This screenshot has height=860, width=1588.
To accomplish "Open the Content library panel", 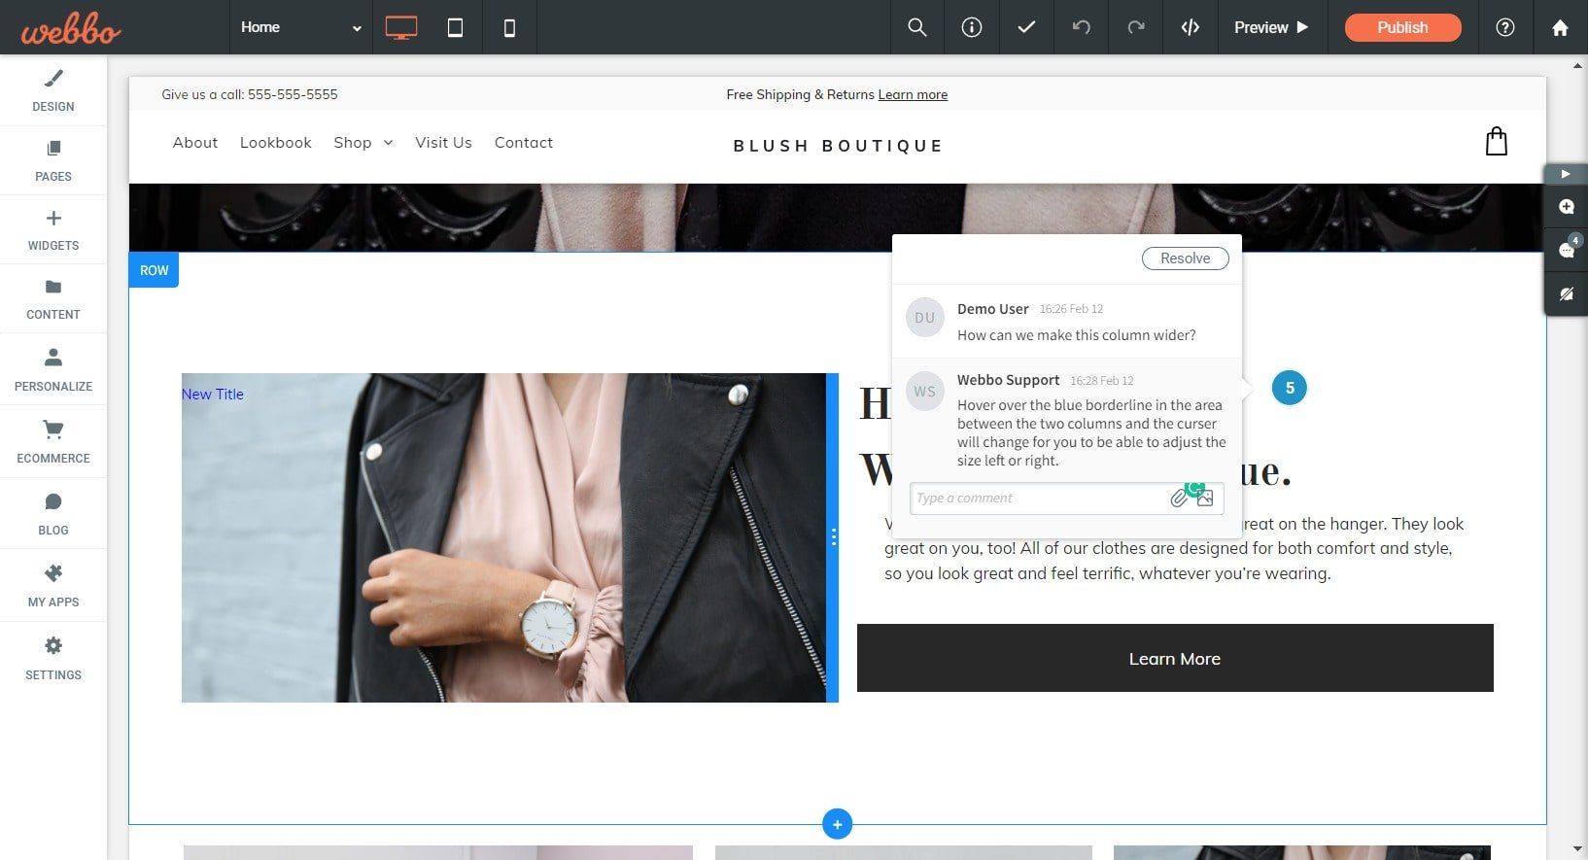I will click(x=53, y=298).
